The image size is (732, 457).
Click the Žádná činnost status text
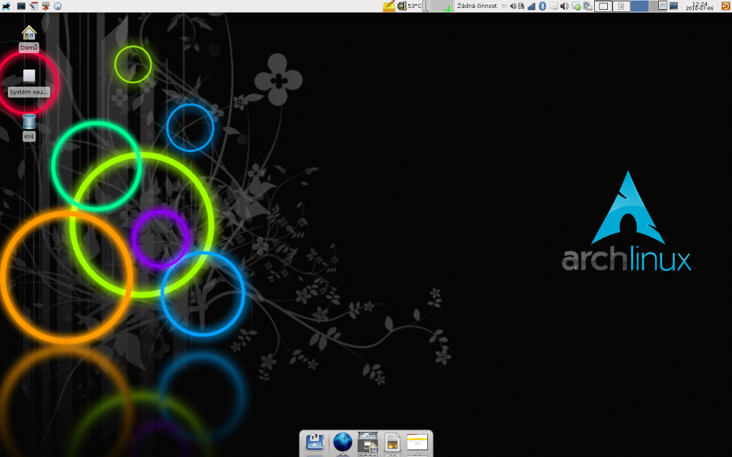pos(477,6)
